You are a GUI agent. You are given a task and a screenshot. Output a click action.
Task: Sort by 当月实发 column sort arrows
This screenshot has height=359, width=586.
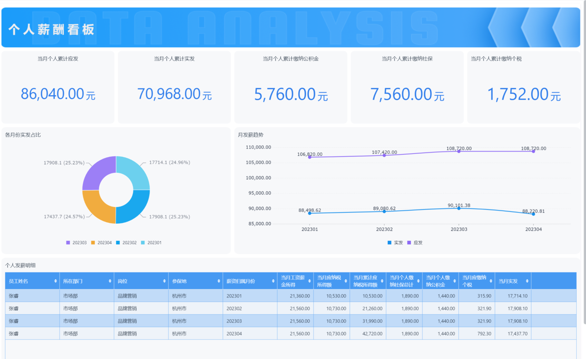pos(527,281)
